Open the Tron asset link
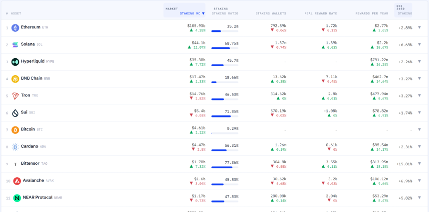Viewport: 429px width, 212px height. click(x=25, y=95)
